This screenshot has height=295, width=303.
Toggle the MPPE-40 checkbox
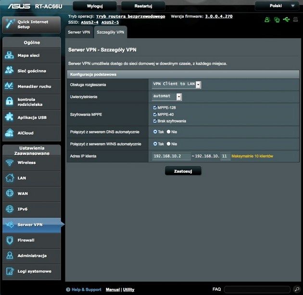tap(155, 114)
